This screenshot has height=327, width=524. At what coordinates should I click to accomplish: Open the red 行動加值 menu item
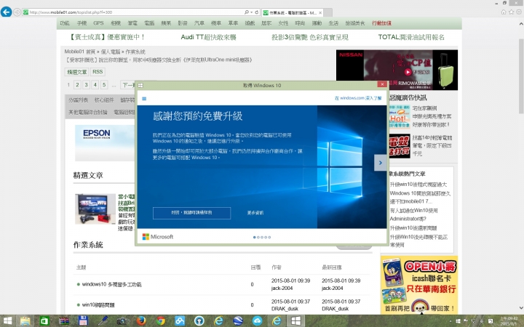(x=381, y=23)
